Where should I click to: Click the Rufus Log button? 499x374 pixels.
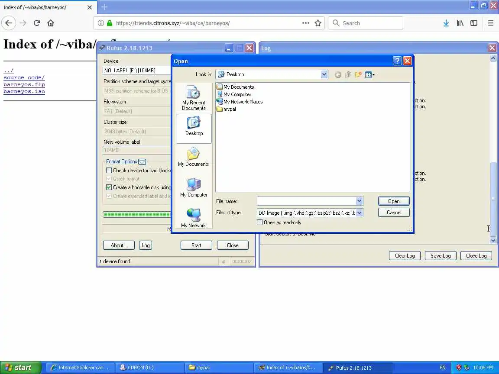pos(146,245)
